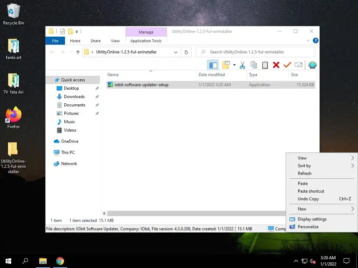Open the Application Tools tab

pos(146,41)
